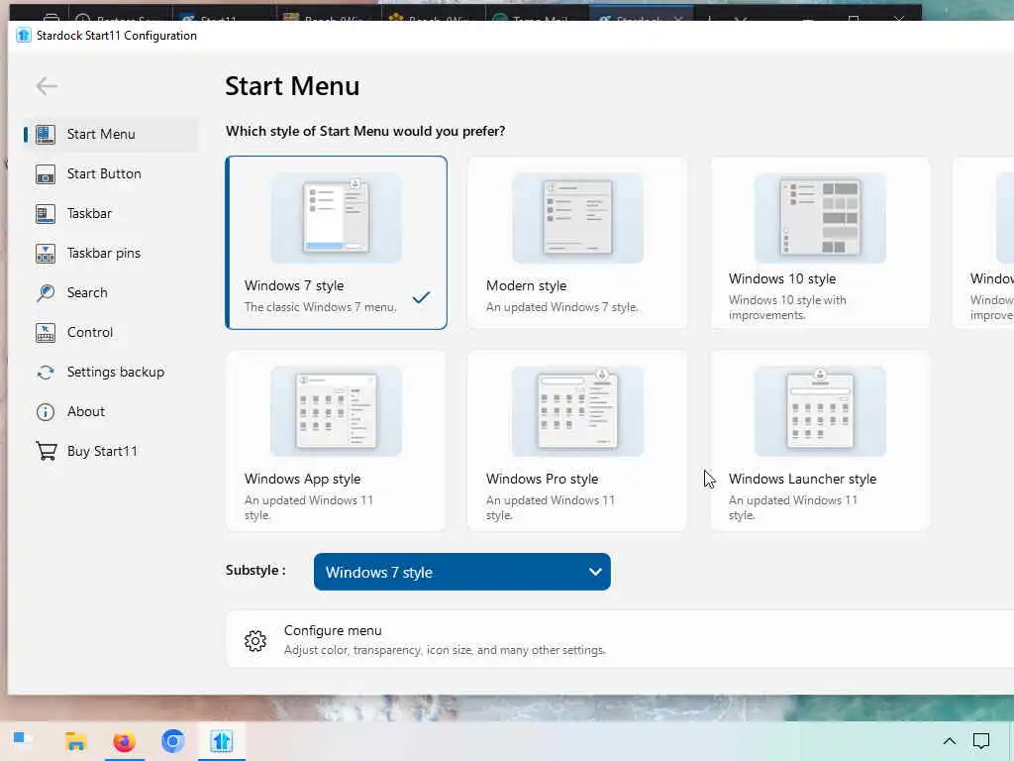Image resolution: width=1014 pixels, height=761 pixels.
Task: Click the Search magnifier icon in sidebar
Action: pyautogui.click(x=46, y=293)
